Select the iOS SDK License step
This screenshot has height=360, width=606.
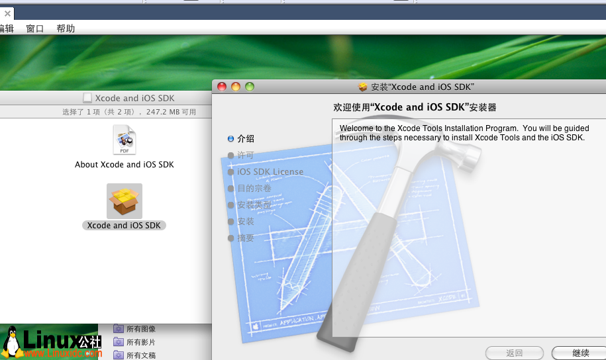(266, 172)
